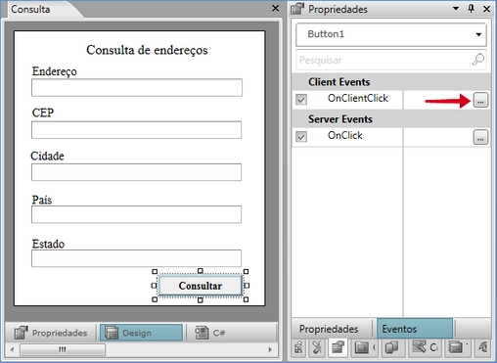Click the Estado text field
This screenshot has height=363, width=497.
pyautogui.click(x=136, y=258)
